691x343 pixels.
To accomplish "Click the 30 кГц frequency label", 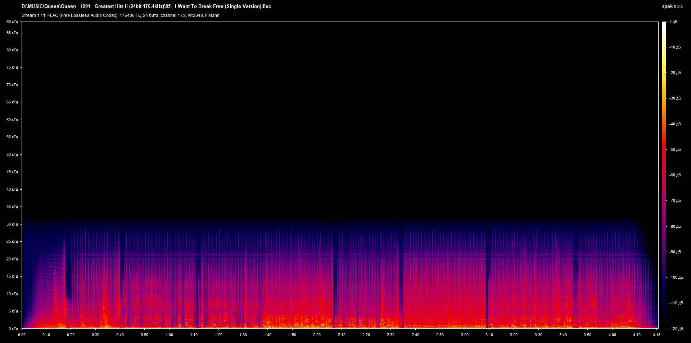I will coord(12,224).
